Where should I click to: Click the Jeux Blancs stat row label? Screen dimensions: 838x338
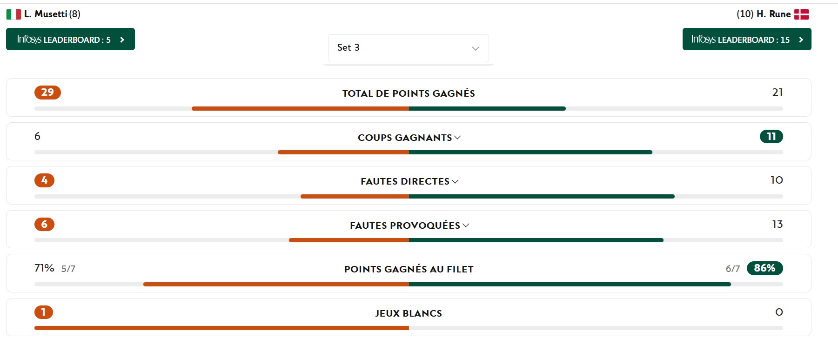coord(409,313)
